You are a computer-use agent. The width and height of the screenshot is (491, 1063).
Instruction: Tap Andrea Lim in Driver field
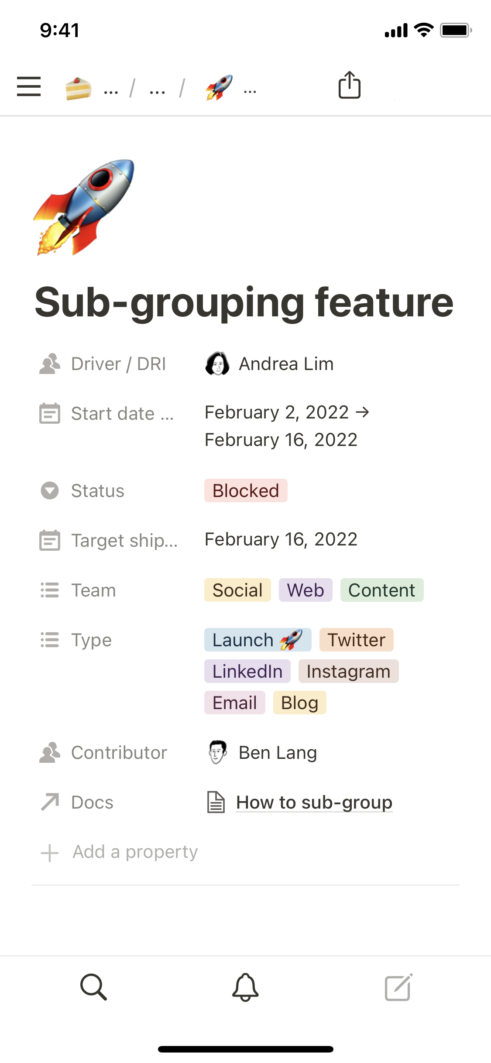point(286,364)
